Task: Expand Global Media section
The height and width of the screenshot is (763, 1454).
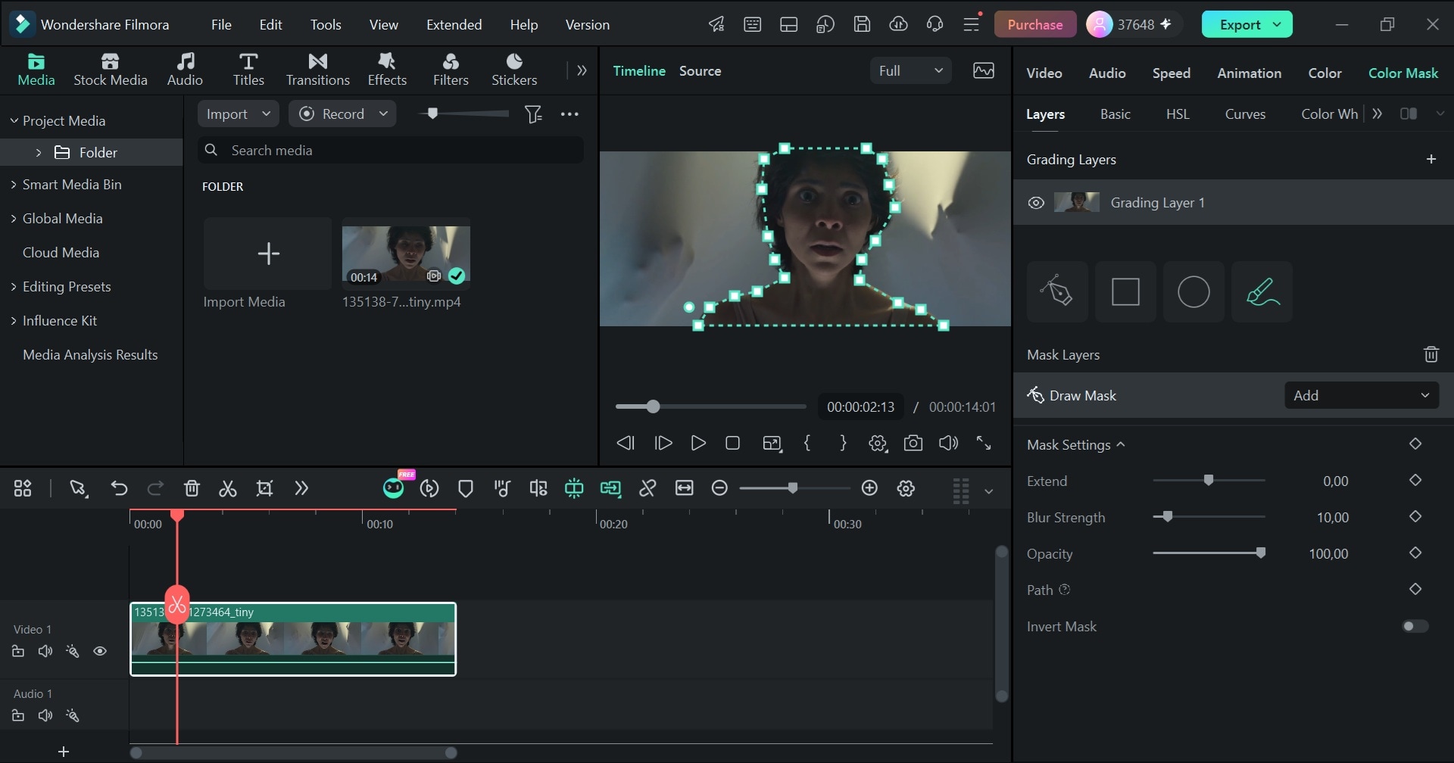Action: tap(14, 219)
